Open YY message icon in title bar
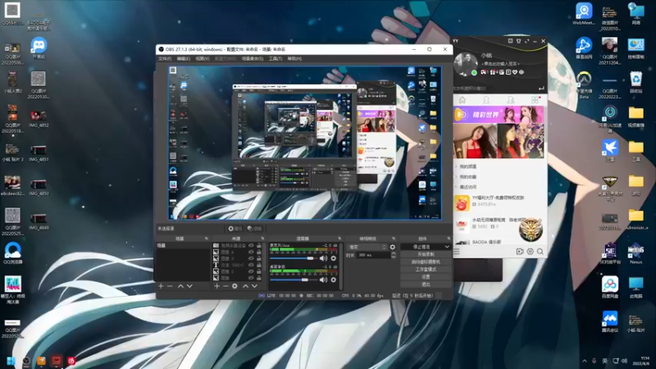This screenshot has height=369, width=656. coord(510,41)
